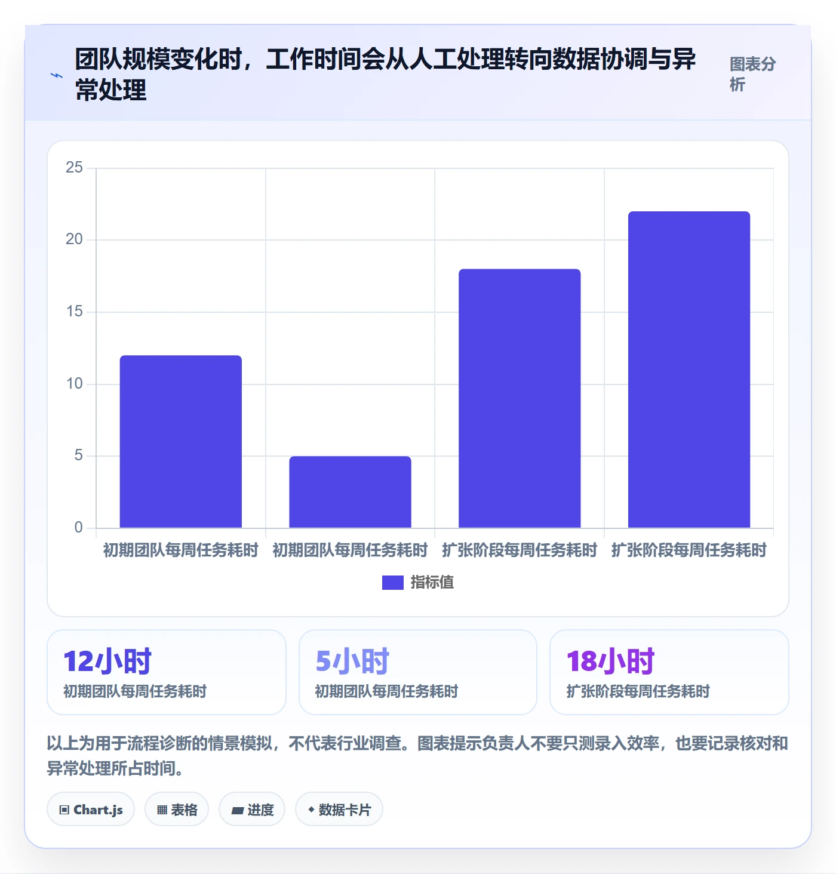Click the tallest chart bar with value 22

coord(689,370)
